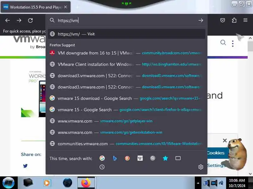Open the VMware page three-dot menu
The height and width of the screenshot is (189, 253).
point(233,43)
